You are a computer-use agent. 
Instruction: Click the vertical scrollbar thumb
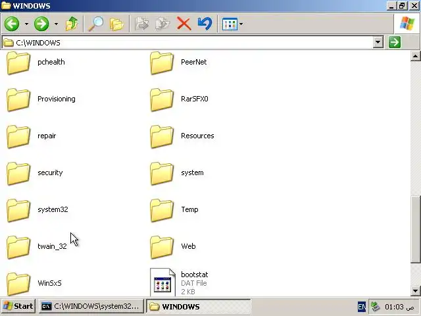tap(416, 230)
